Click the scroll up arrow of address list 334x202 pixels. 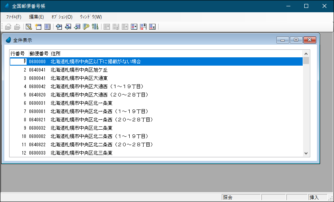pos(306,54)
